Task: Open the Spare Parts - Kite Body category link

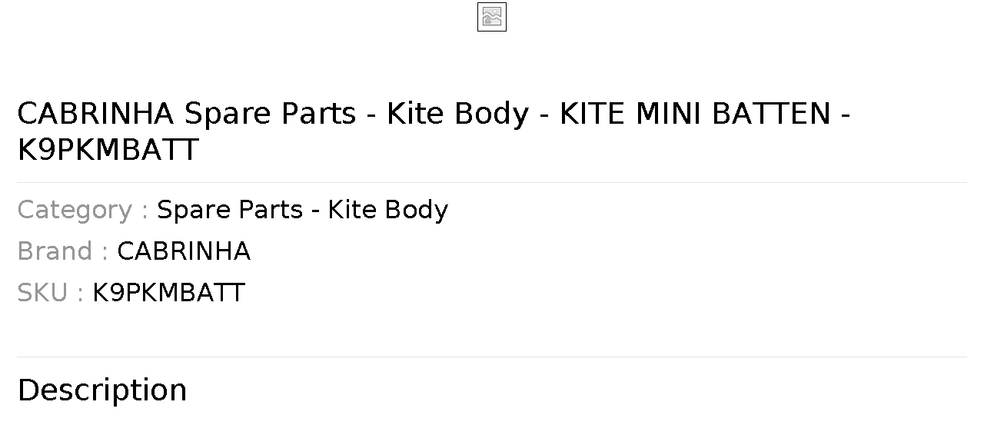Action: tap(302, 210)
